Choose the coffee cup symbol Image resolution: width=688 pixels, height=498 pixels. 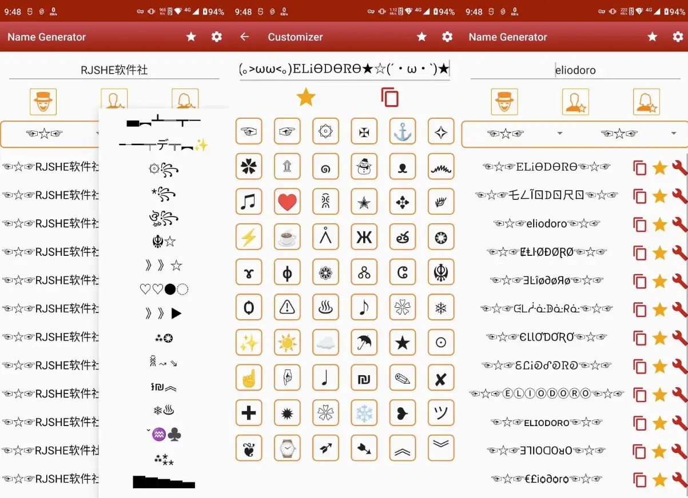[287, 237]
